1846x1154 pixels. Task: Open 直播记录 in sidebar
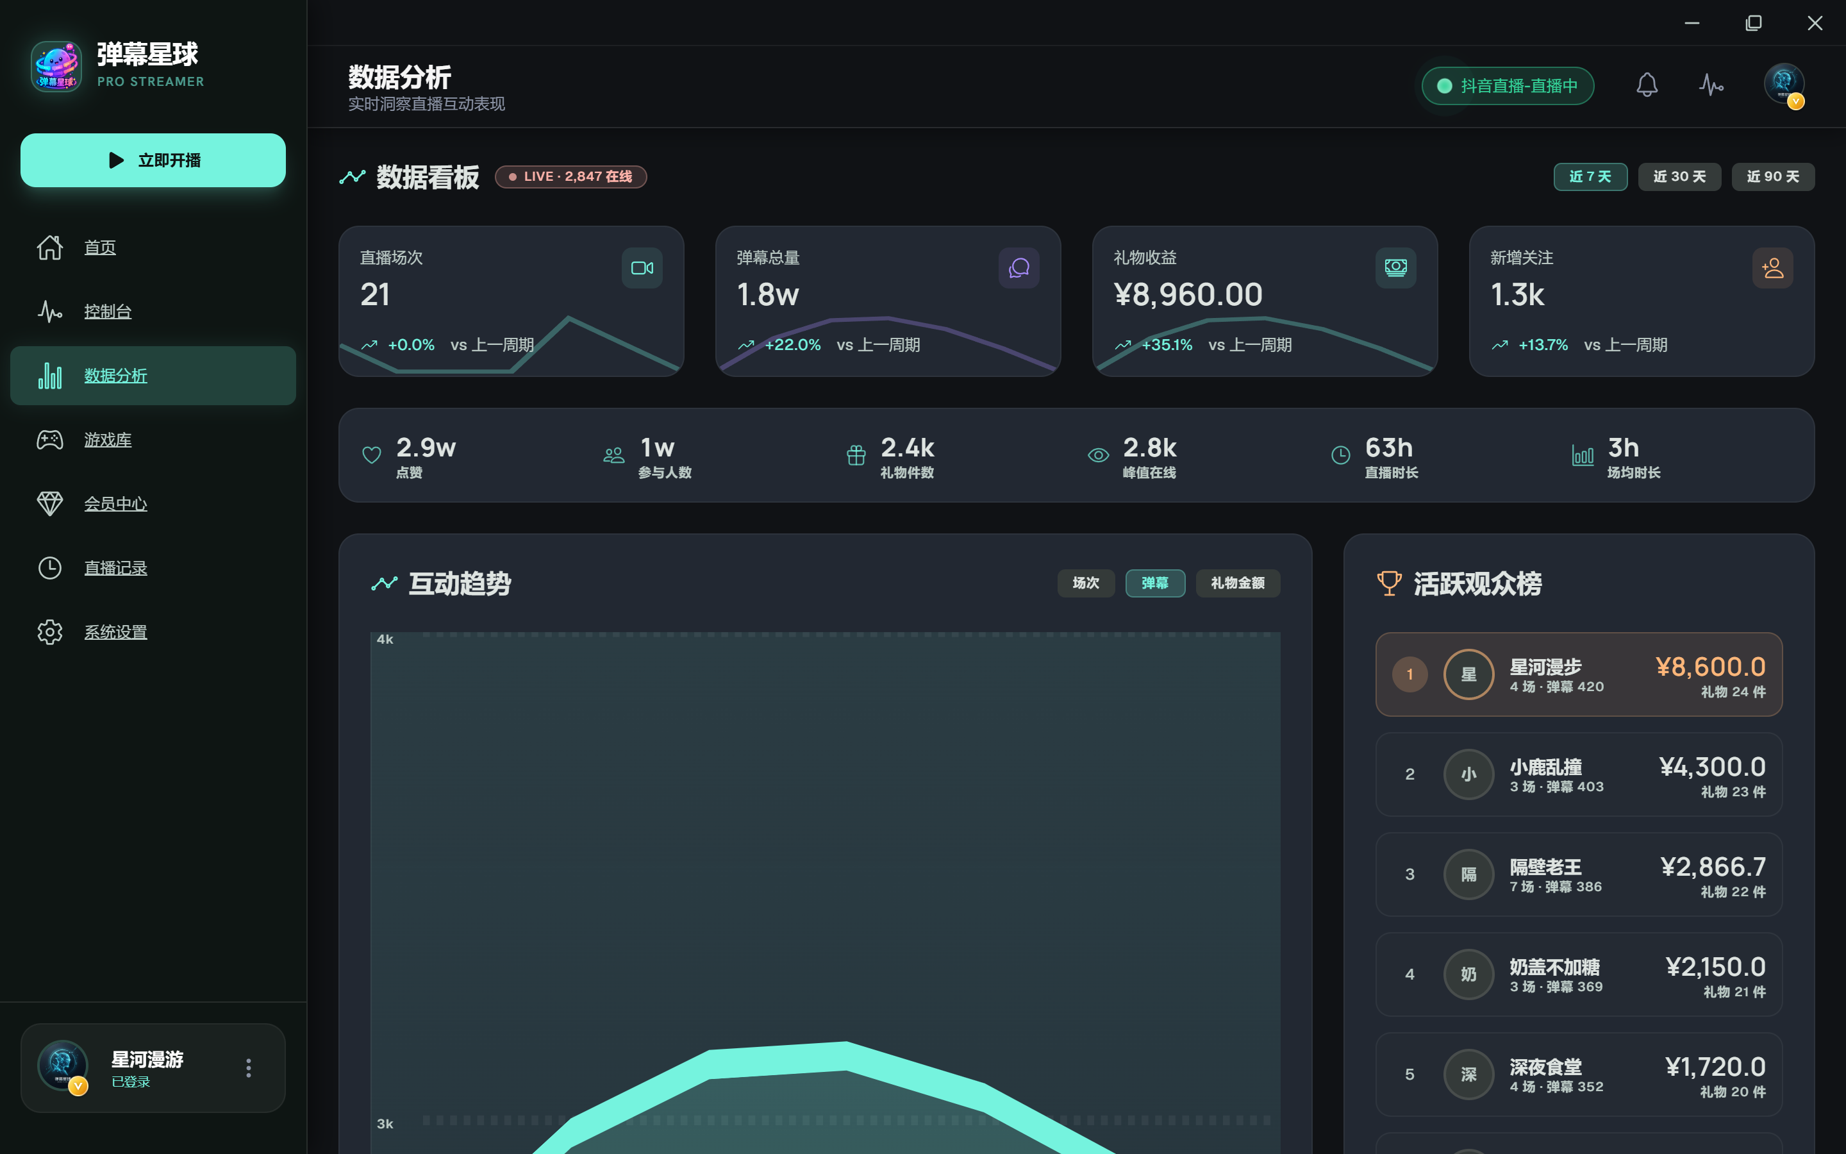click(153, 568)
